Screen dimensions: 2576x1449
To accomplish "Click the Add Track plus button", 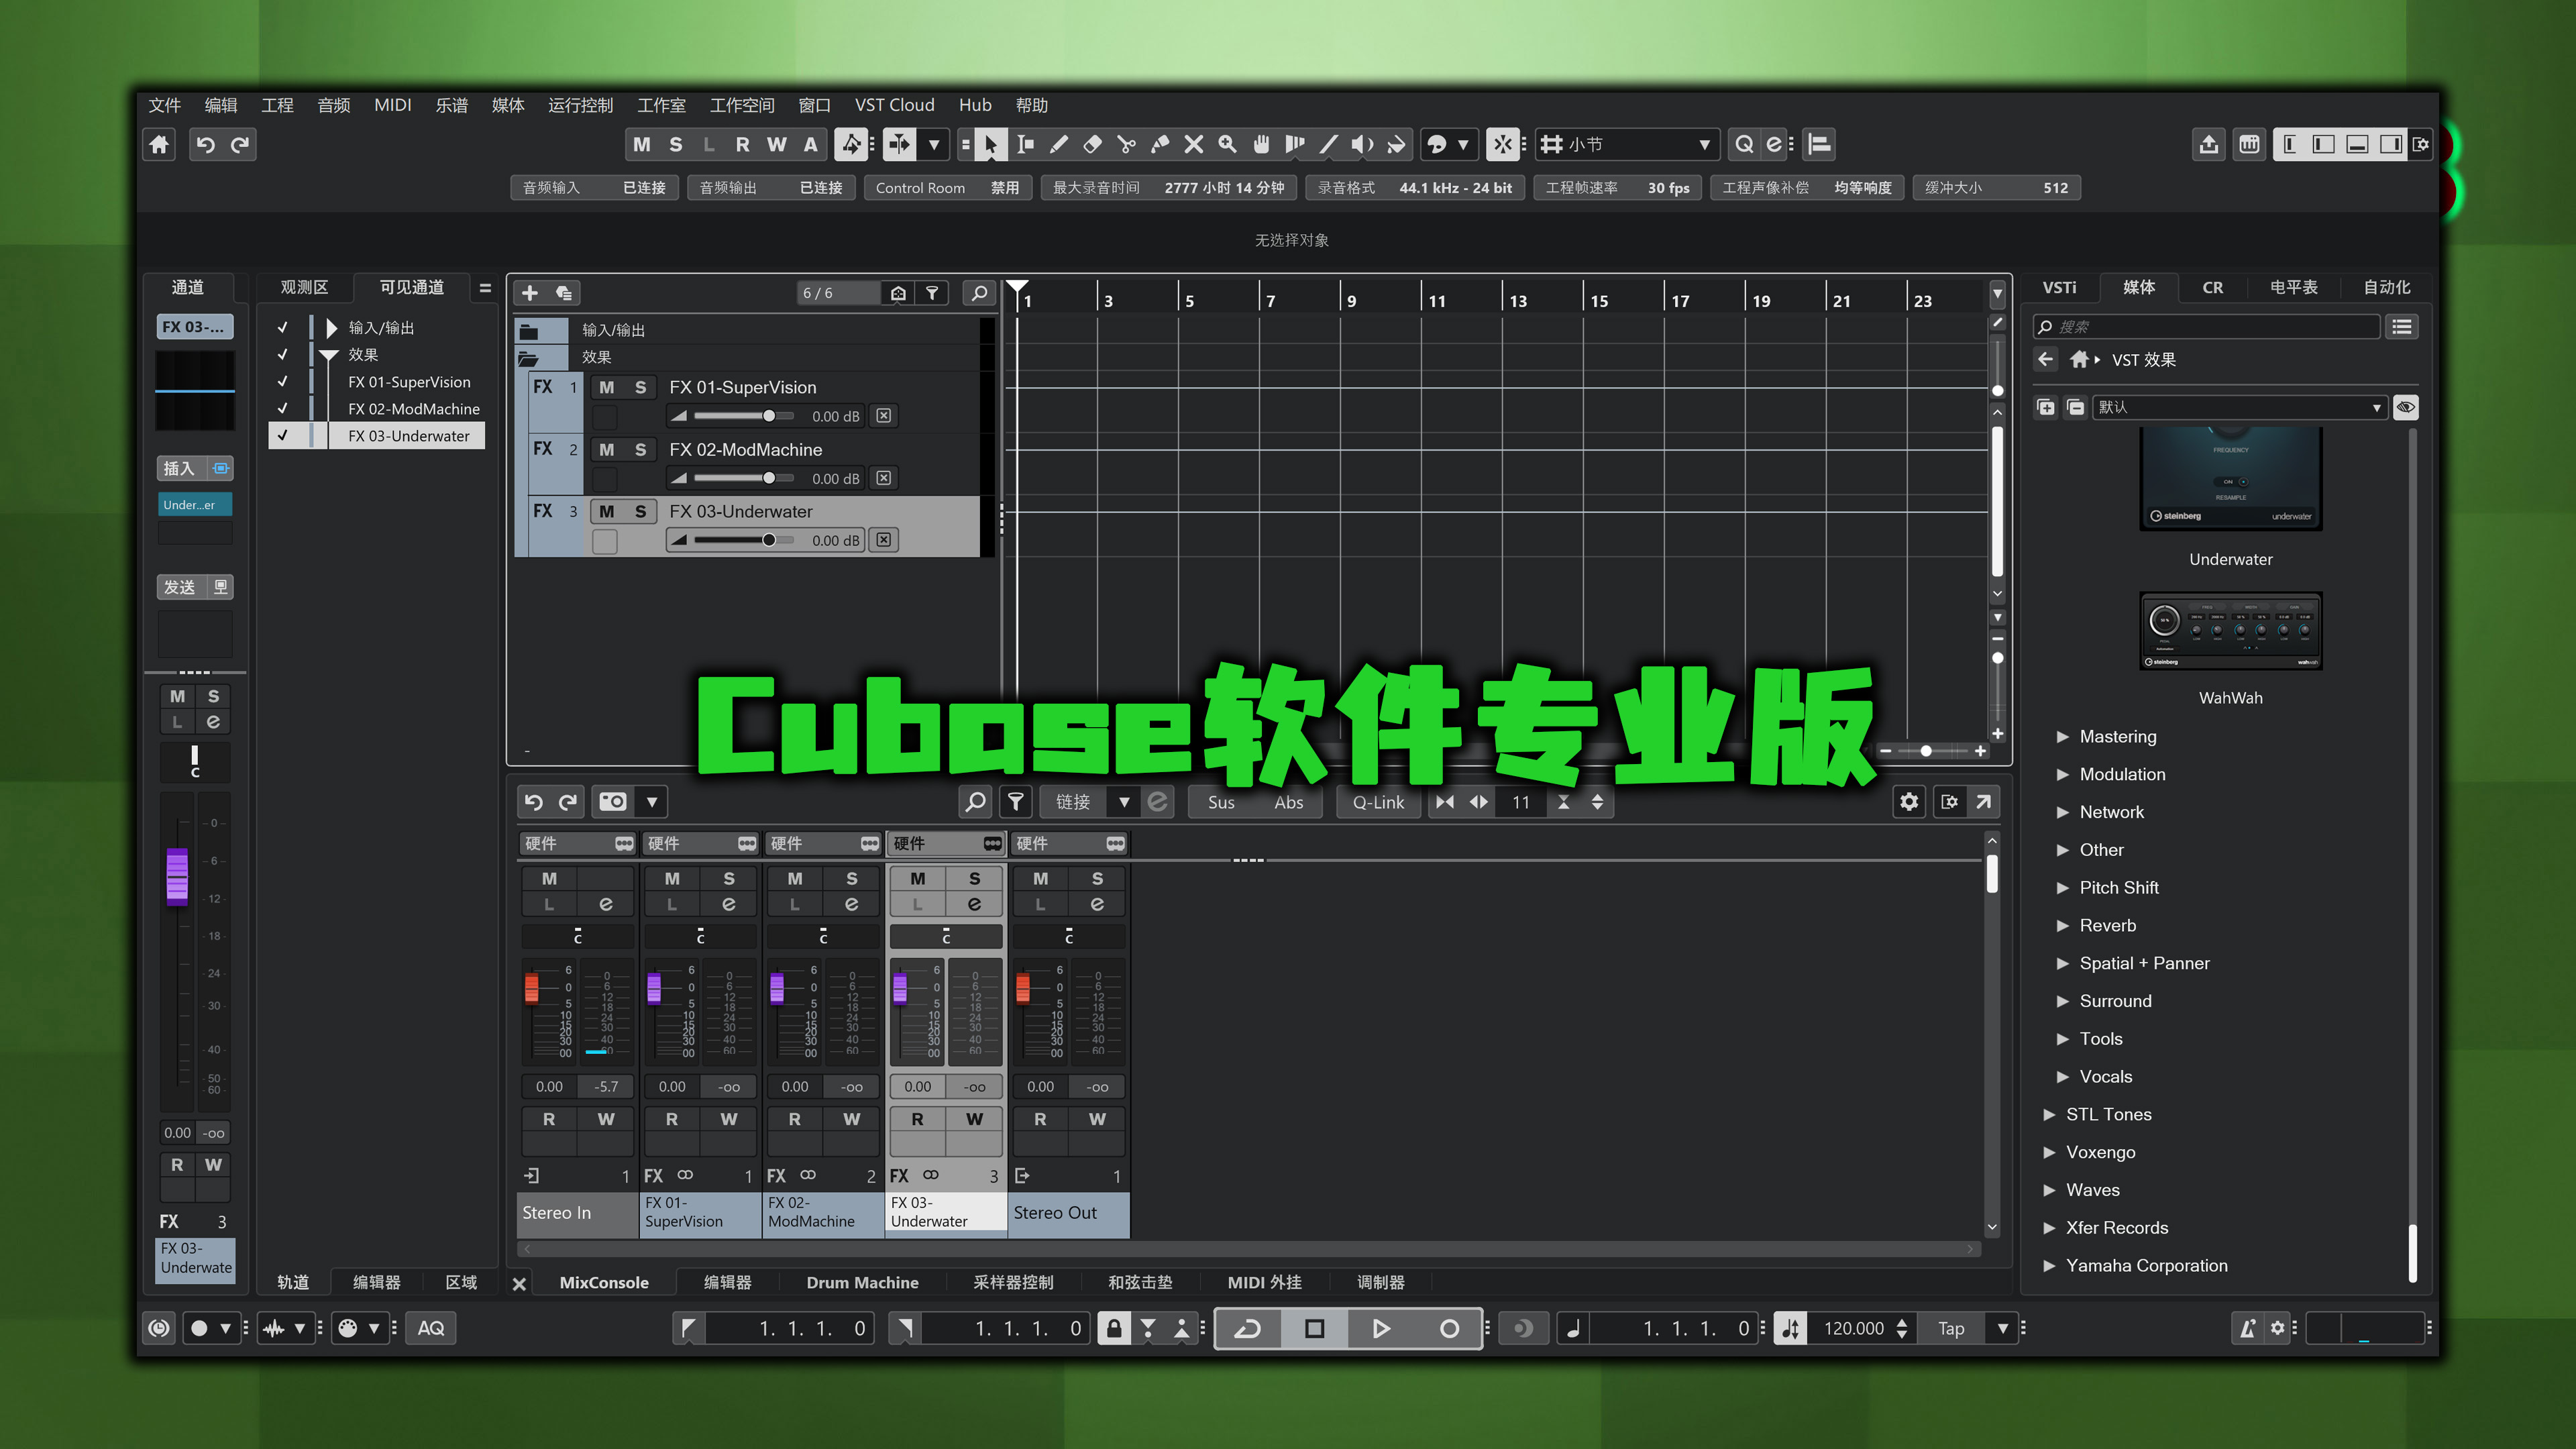I will click(x=530, y=292).
